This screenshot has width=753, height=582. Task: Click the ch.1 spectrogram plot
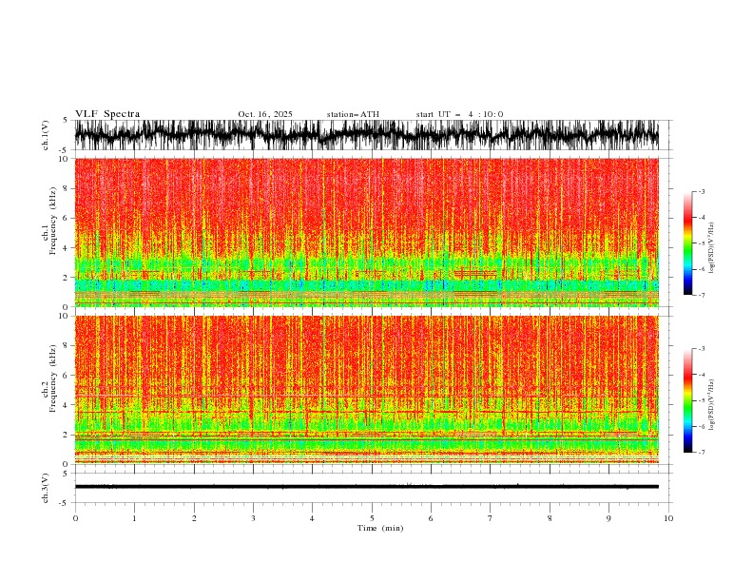[x=366, y=232]
